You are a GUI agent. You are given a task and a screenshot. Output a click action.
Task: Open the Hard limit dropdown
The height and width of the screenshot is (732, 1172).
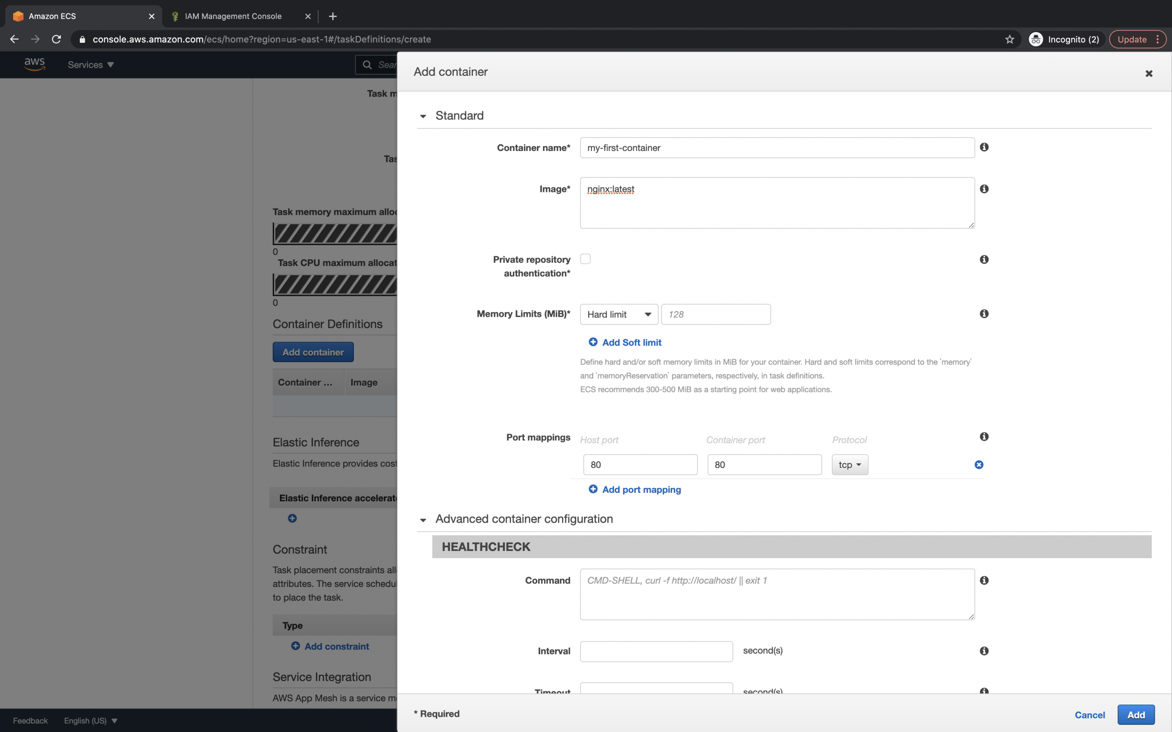(x=618, y=314)
